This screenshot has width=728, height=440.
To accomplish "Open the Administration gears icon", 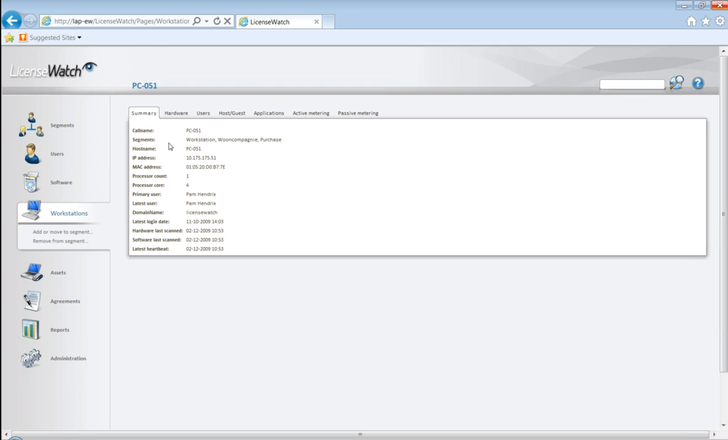I will point(31,358).
